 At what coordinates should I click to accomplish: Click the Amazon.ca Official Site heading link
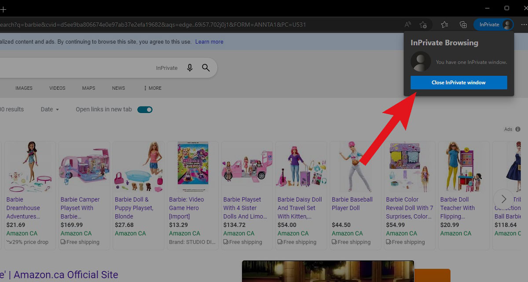click(x=59, y=275)
